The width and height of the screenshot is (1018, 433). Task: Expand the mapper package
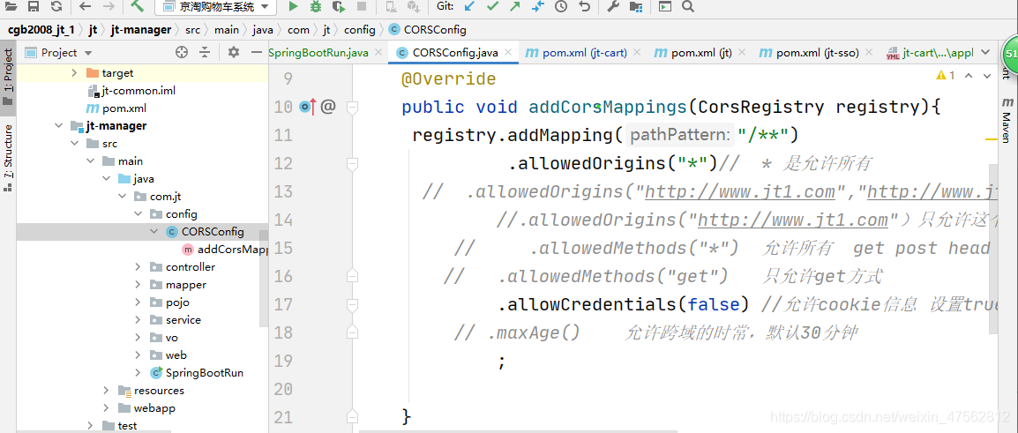(138, 284)
